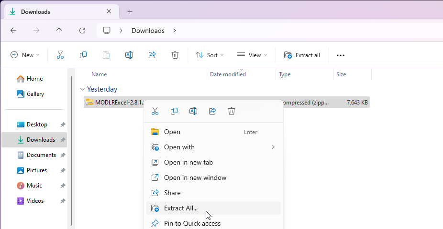
Task: Open the View layout dropdown
Action: point(252,55)
